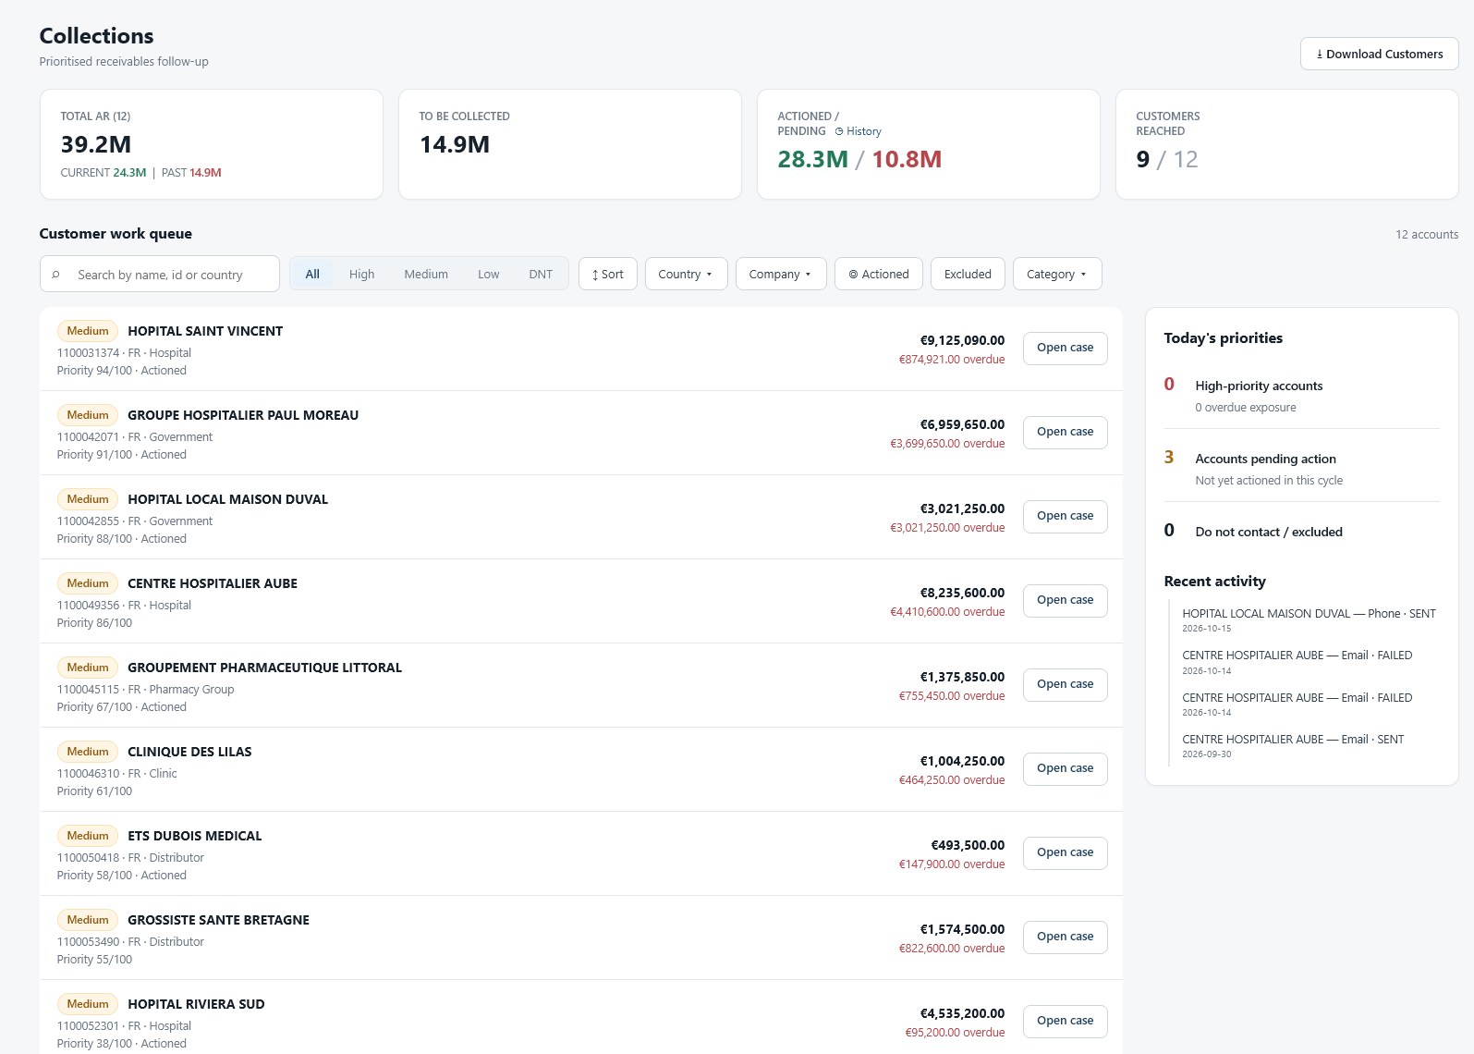Viewport: 1474px width, 1054px height.
Task: Toggle the Excluded filter
Action: 968,274
